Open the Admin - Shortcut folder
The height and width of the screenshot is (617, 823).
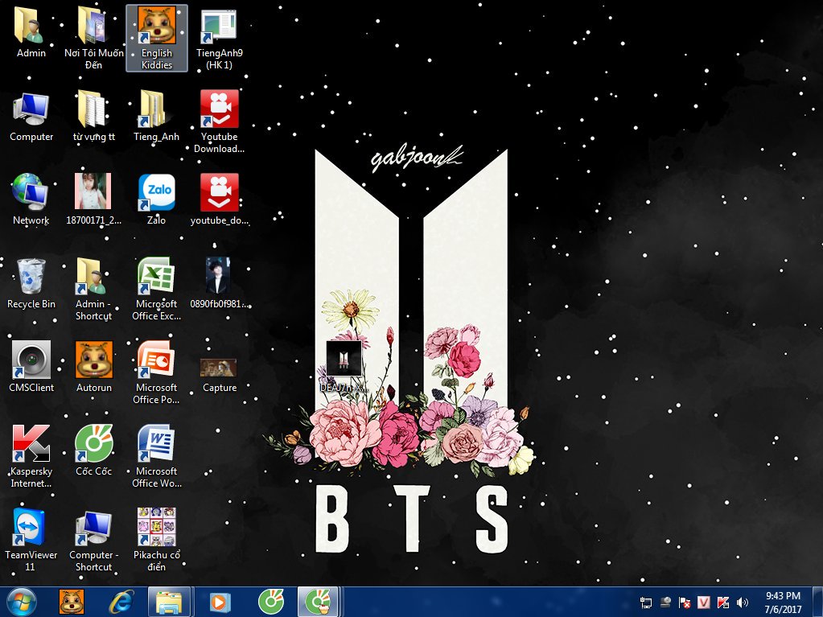93,289
